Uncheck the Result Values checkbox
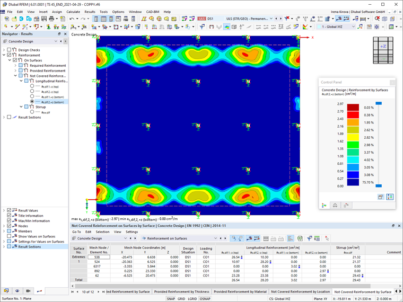Screen dimensions: 403x302 point(9,210)
